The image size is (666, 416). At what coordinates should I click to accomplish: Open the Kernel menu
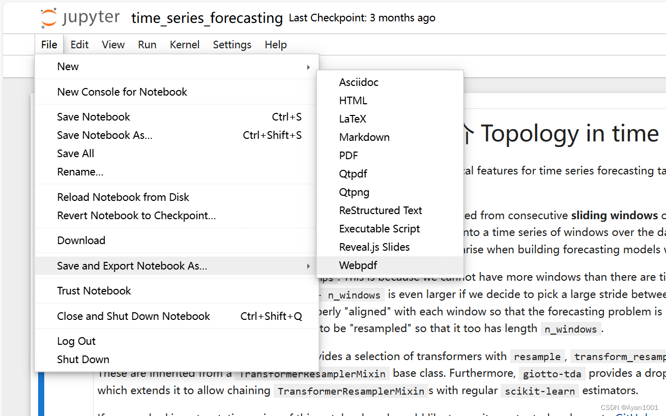(185, 45)
